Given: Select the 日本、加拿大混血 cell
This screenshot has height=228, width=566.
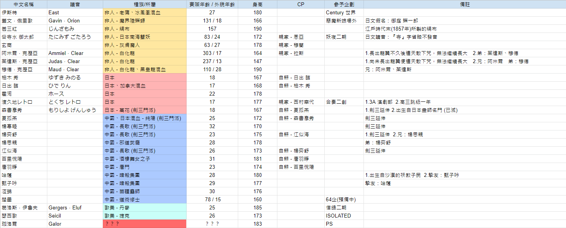Looking at the screenshot, I should tap(145, 86).
